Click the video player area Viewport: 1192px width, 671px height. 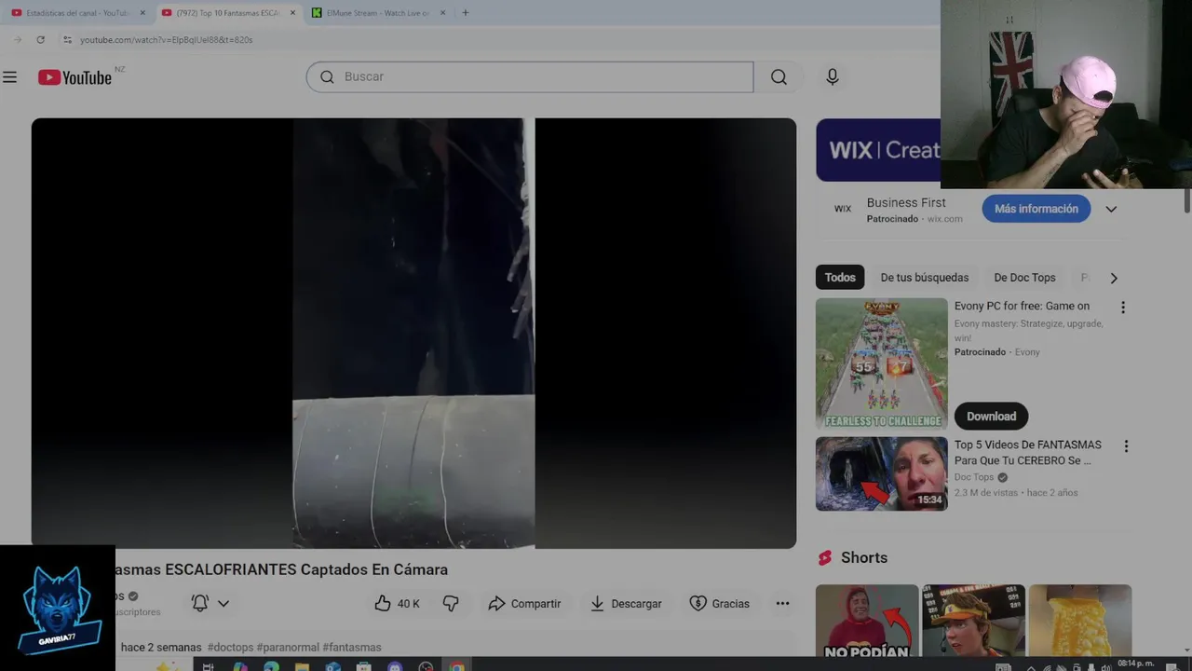point(413,333)
